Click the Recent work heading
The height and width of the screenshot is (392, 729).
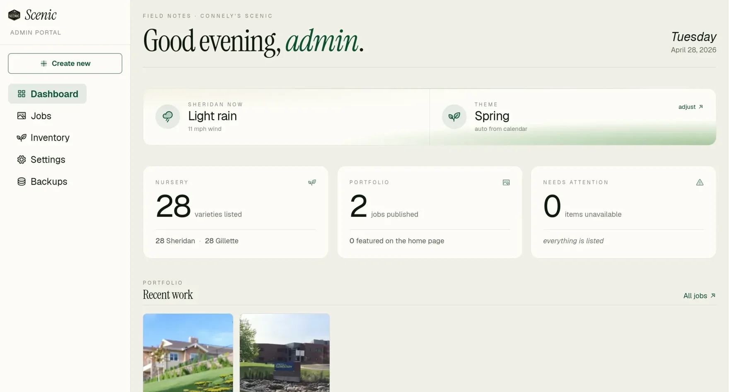coord(168,295)
